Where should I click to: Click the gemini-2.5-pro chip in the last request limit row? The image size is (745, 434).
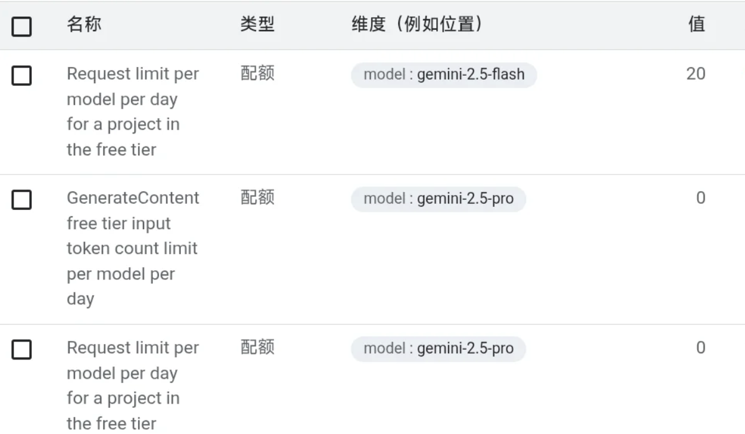point(438,349)
